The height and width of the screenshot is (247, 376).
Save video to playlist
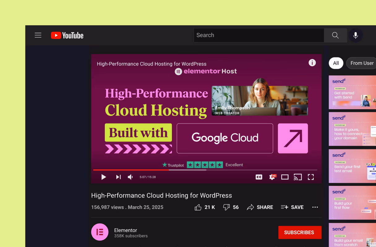292,207
